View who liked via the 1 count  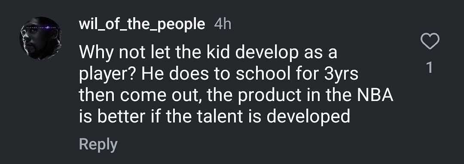[430, 68]
